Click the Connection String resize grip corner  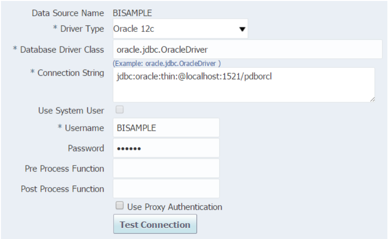pyautogui.click(x=372, y=100)
